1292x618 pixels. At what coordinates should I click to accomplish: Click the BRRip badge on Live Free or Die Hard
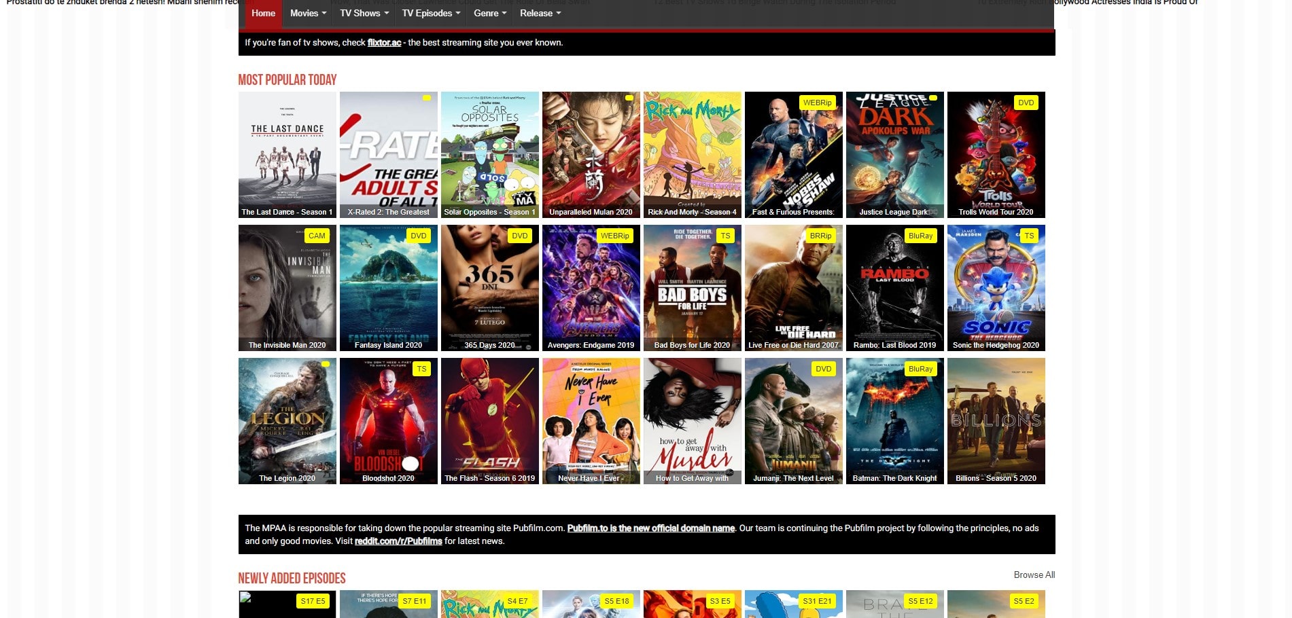tap(820, 236)
